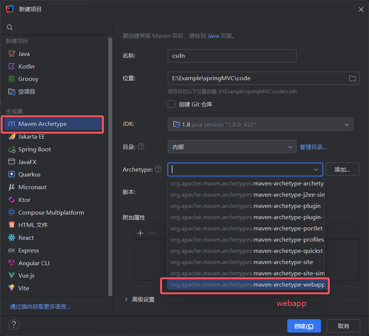This screenshot has height=336, width=369.
Task: Open dialog help question mark button
Action: [14, 325]
